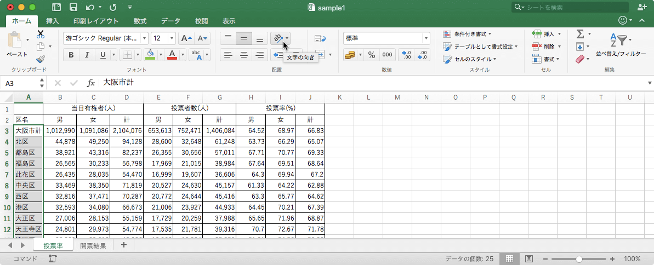Apply currency format with coins icon
The width and height of the screenshot is (654, 265).
350,55
